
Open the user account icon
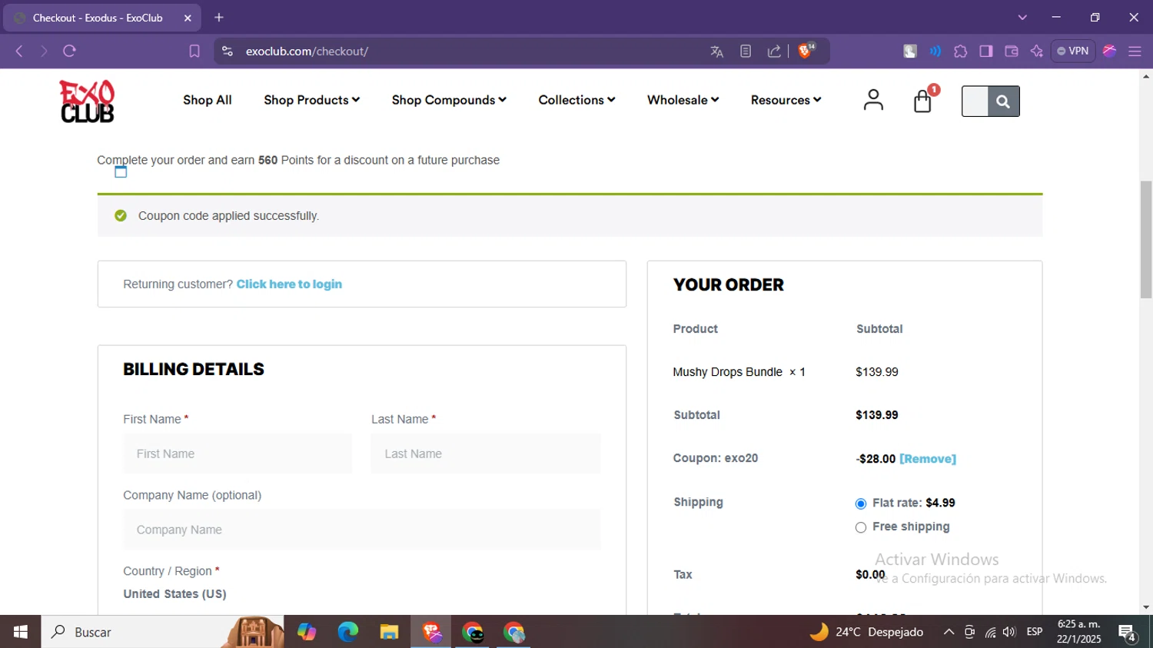[873, 100]
